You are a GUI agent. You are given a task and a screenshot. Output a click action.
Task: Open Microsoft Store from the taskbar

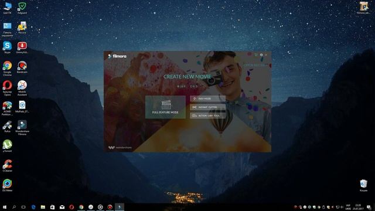52,207
